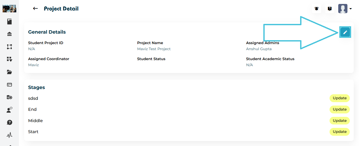Click the bank building sidebar icon
Screen dimensions: 359x146
coord(9,34)
